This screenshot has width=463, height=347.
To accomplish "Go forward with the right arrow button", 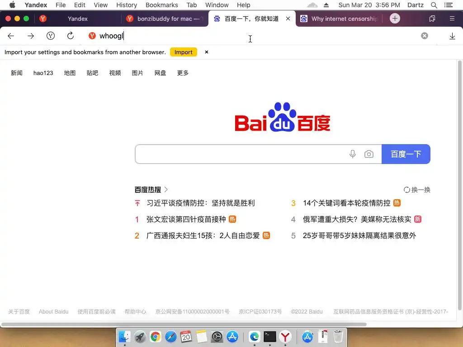I will pyautogui.click(x=31, y=36).
